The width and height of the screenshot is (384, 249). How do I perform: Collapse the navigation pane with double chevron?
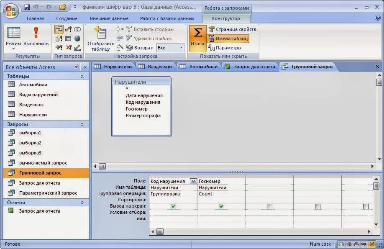85,67
